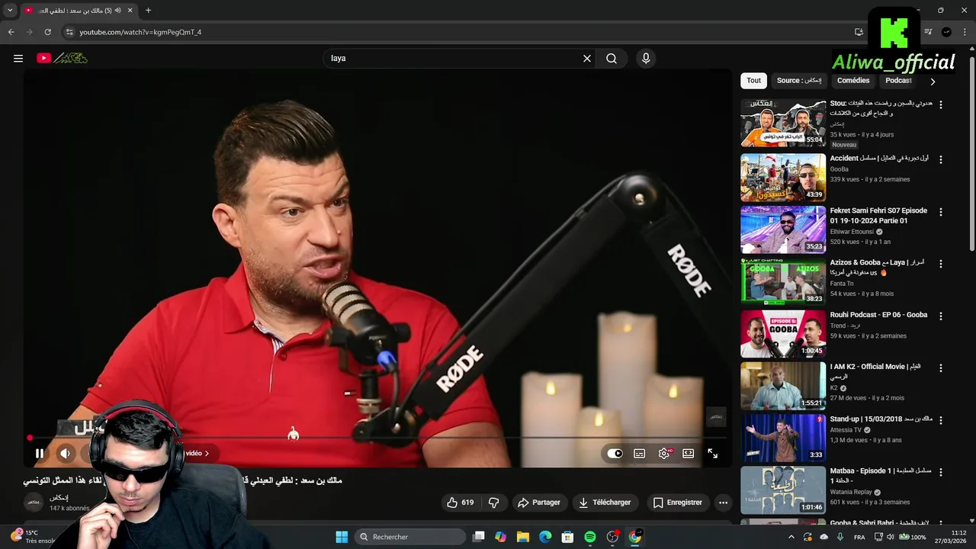Show hidden system tray icons
Screen dimensions: 976x549
[791, 537]
